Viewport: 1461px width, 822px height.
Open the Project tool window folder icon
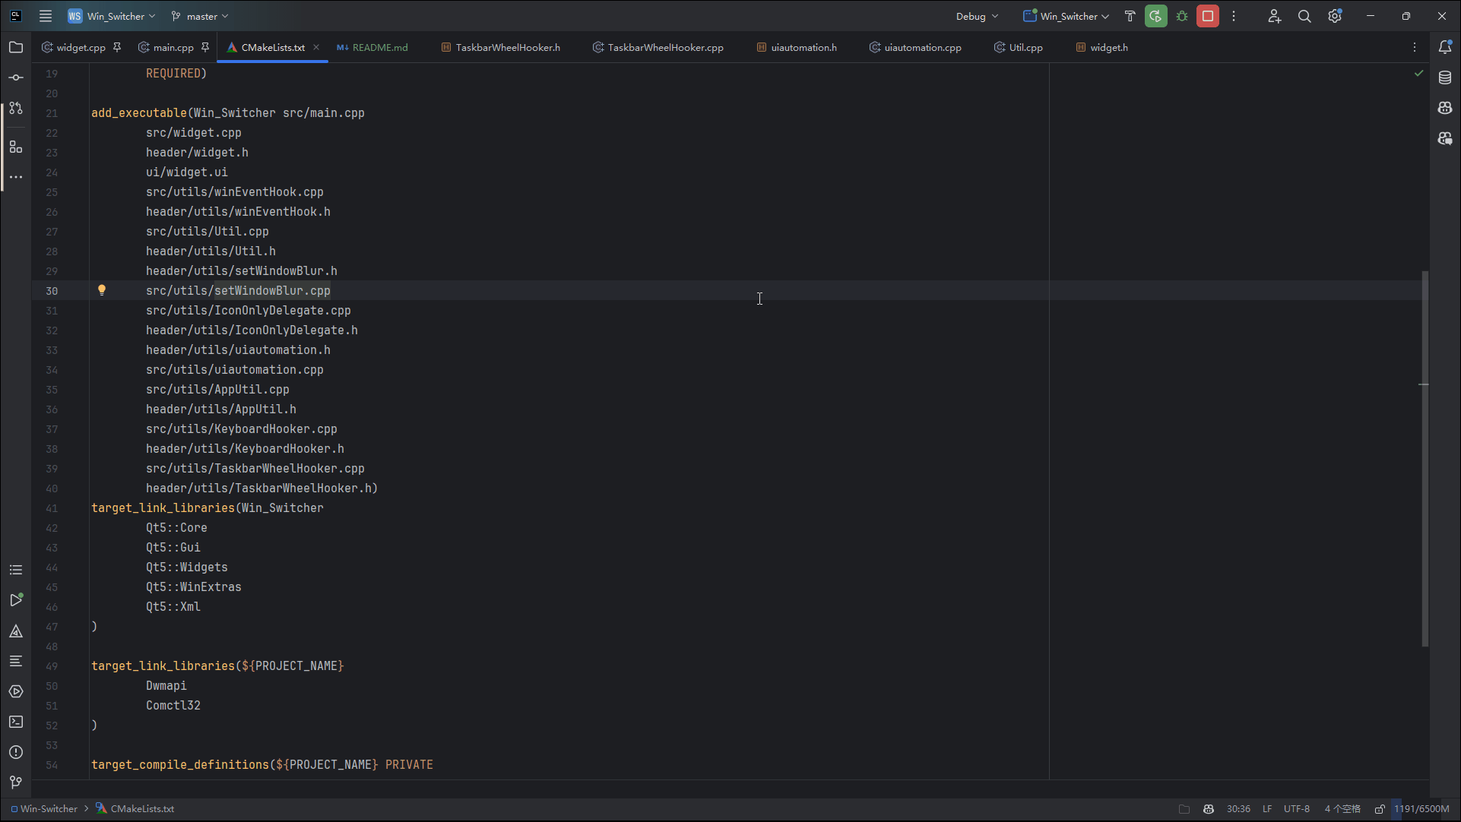16,47
